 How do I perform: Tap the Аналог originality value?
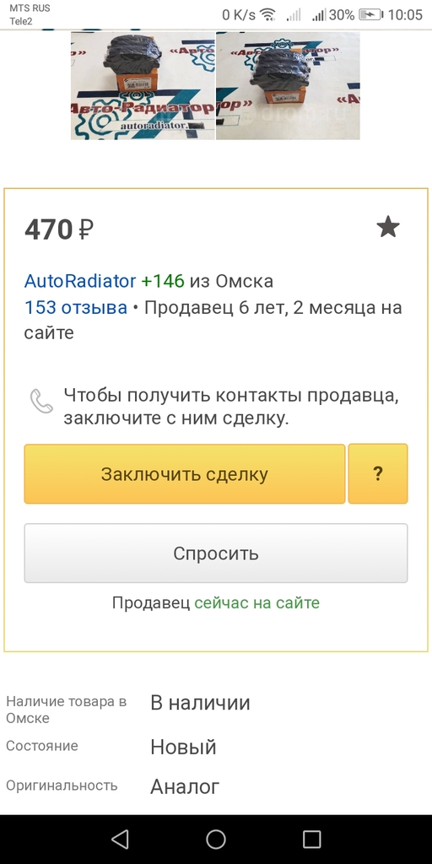coord(185,786)
